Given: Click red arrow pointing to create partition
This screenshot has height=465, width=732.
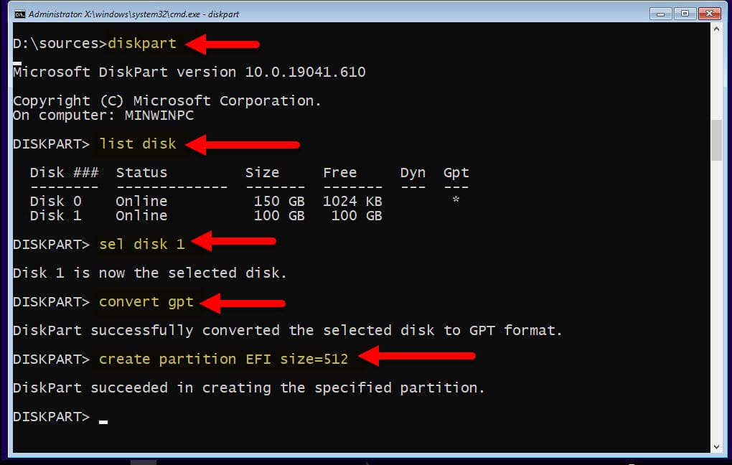Looking at the screenshot, I should point(417,356).
